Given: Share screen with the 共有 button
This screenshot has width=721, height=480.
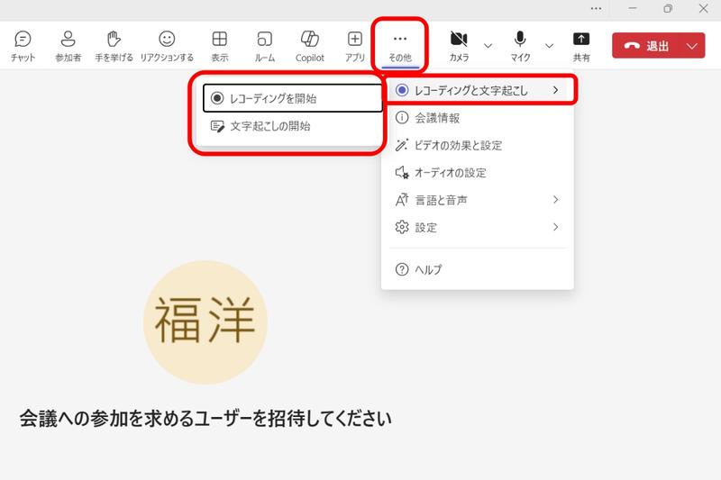Looking at the screenshot, I should [x=581, y=46].
